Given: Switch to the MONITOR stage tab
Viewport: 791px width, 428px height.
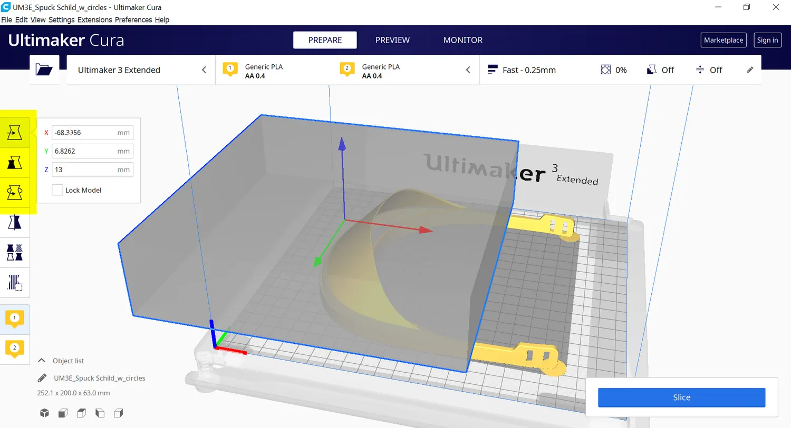Looking at the screenshot, I should click(x=463, y=40).
